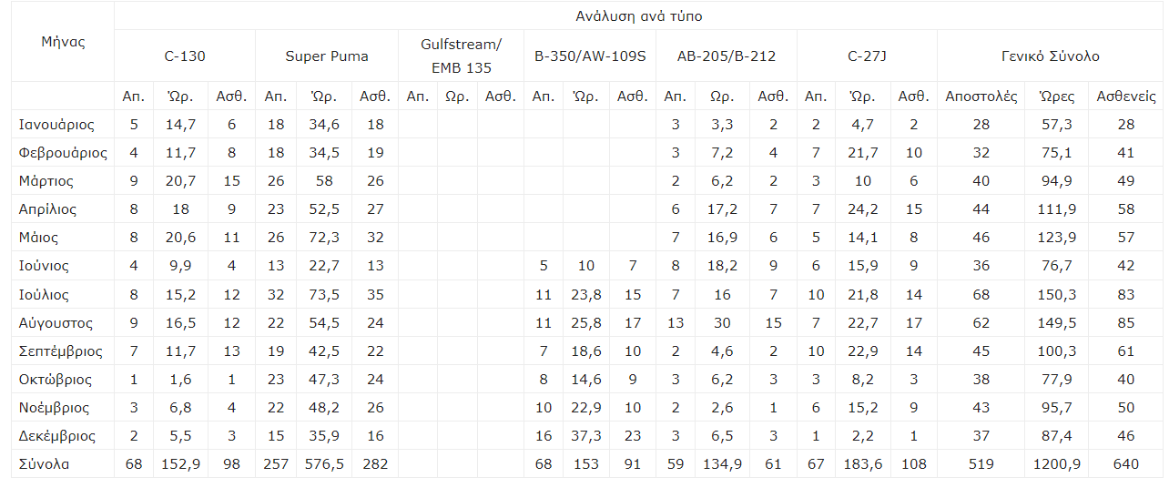The height and width of the screenshot is (498, 1169).
Task: Select the AB-205/B-212 header cell
Action: [x=727, y=56]
